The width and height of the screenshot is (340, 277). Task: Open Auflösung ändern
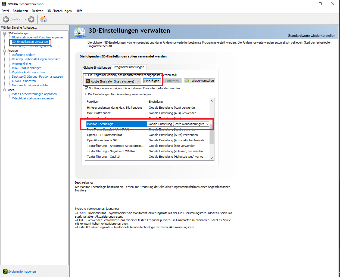[x=24, y=55]
